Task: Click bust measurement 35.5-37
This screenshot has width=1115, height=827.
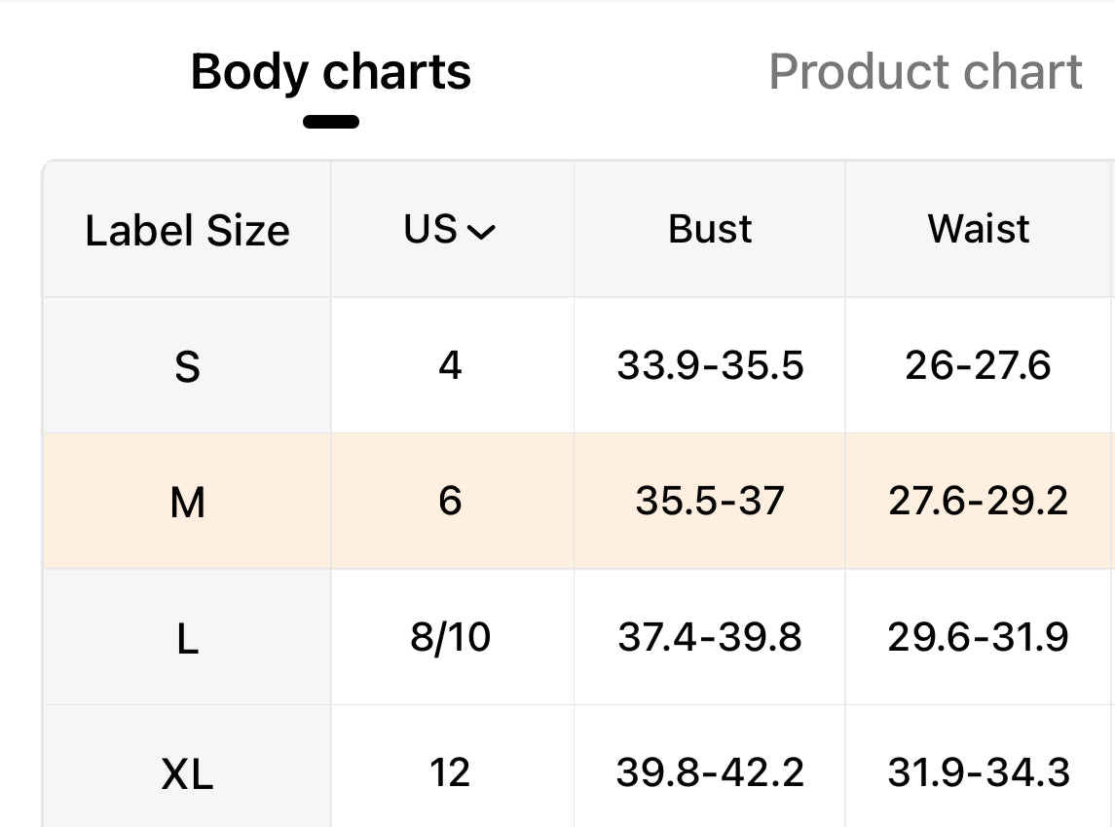Action: [710, 502]
